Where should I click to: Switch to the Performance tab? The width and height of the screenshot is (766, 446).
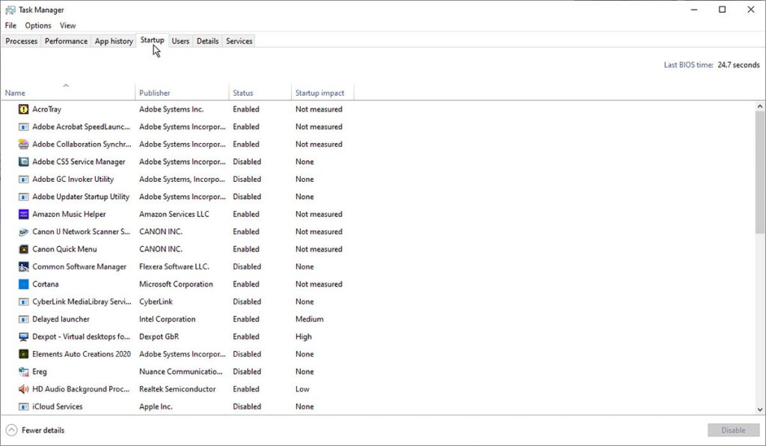[66, 41]
